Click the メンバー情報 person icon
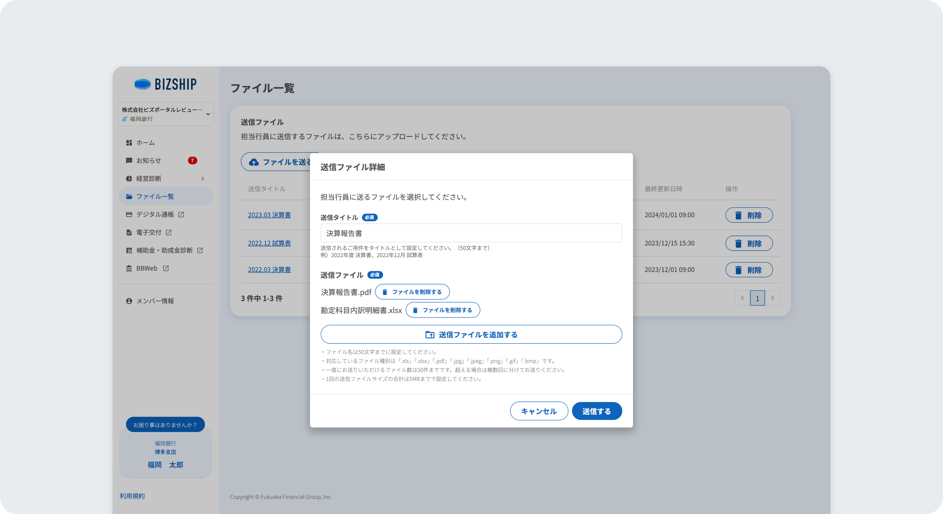Screen dimensions: 943x514 coord(129,301)
